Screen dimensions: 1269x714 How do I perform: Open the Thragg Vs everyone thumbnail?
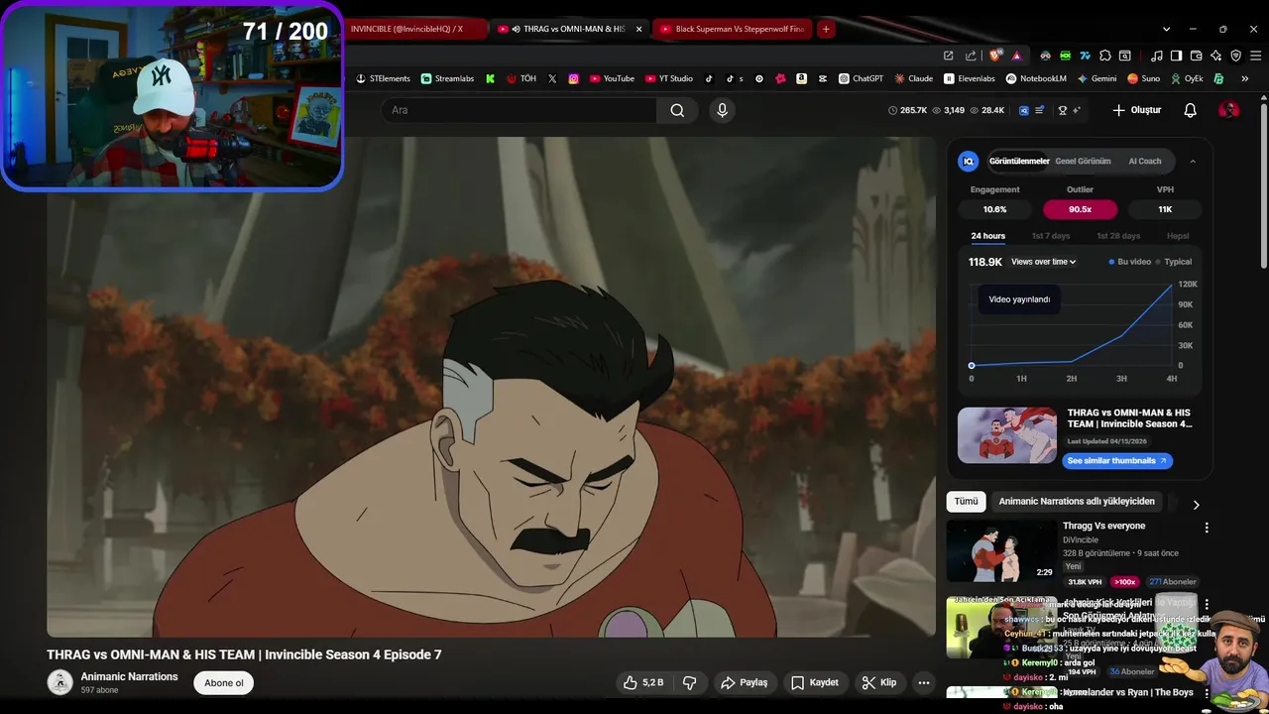(x=1001, y=550)
